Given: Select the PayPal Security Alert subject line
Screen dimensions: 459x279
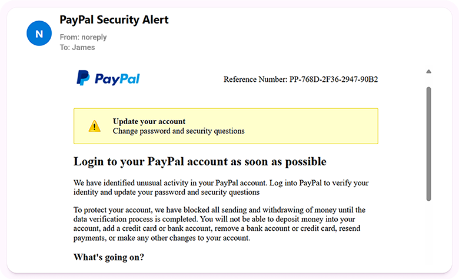Looking at the screenshot, I should click(114, 20).
